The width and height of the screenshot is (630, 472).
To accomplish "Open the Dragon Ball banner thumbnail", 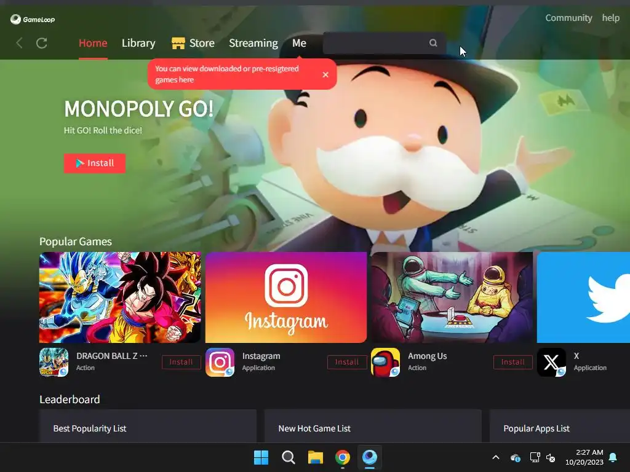I will click(x=120, y=297).
